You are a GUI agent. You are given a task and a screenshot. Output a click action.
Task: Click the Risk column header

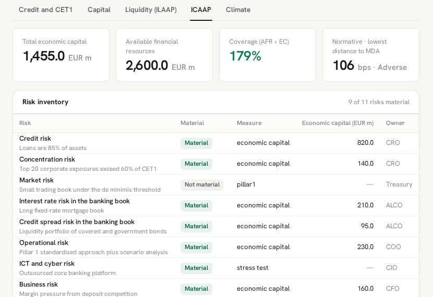pos(25,123)
